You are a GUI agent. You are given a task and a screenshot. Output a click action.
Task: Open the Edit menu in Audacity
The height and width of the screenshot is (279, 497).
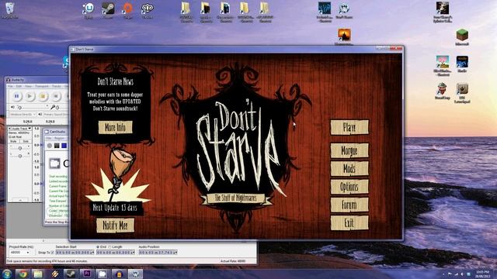click(19, 86)
